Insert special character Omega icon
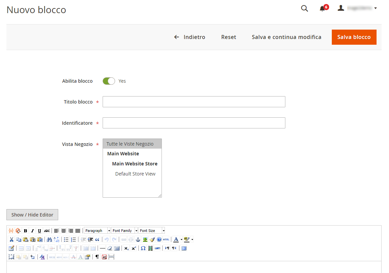This screenshot has width=389, height=273. pos(143,248)
